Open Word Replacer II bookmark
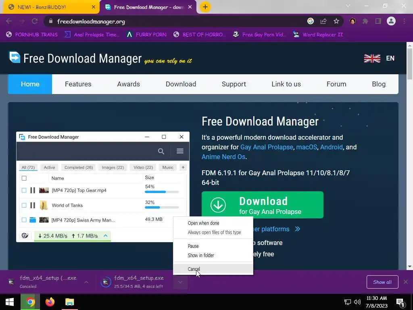The width and height of the screenshot is (413, 310). (x=318, y=35)
